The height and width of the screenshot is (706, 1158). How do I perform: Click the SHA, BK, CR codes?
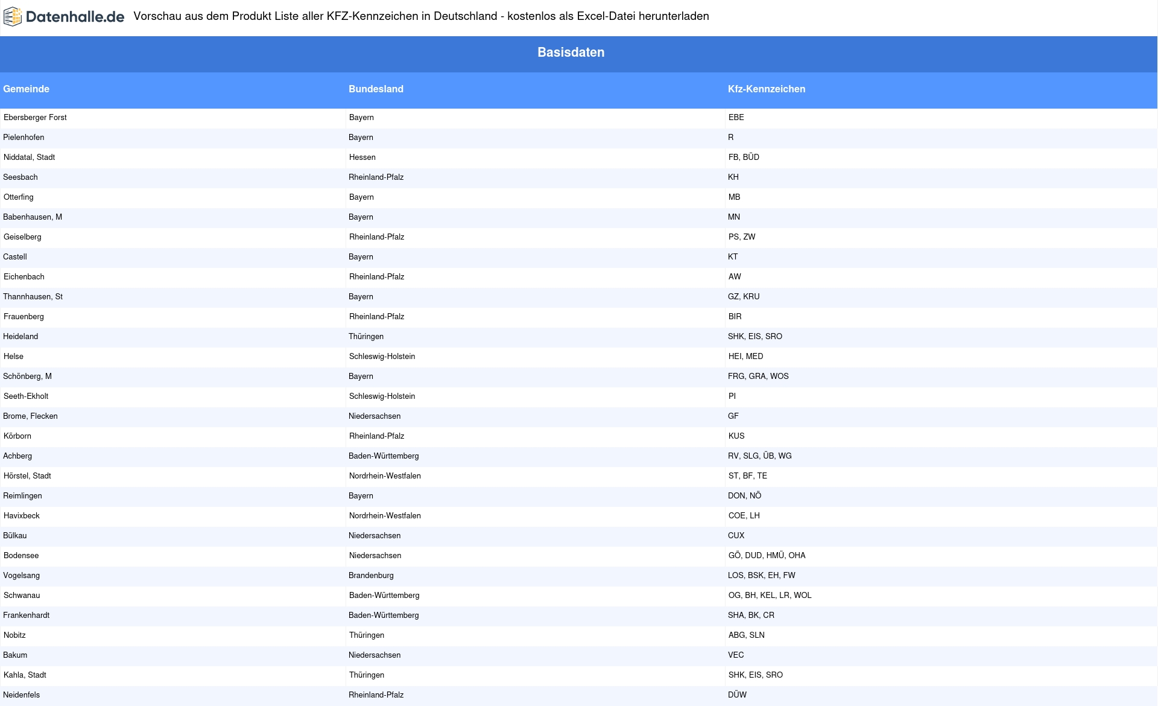[751, 615]
